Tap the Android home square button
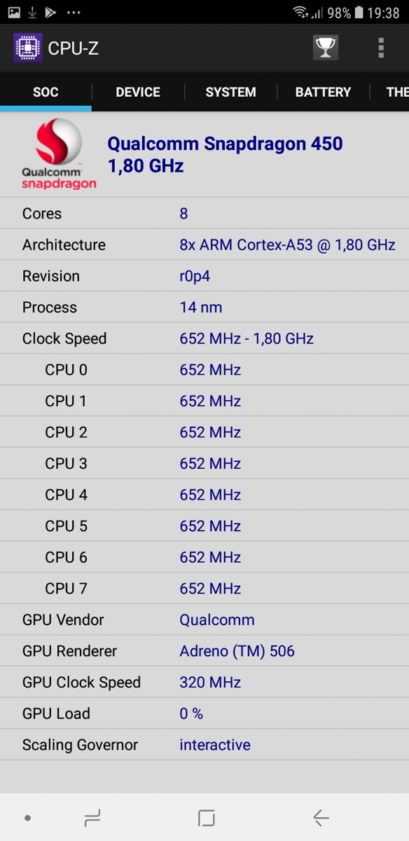 tap(206, 817)
